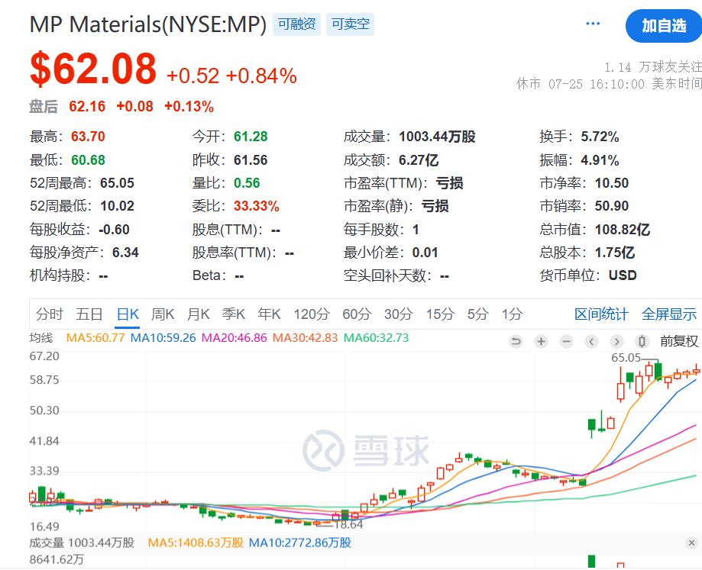Click the 成交额 6.27亿 value
Image resolution: width=702 pixels, height=570 pixels.
(x=418, y=159)
